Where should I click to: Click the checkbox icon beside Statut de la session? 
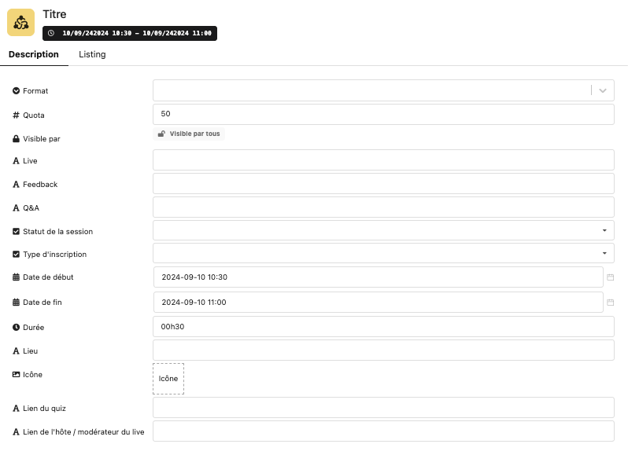click(x=16, y=232)
